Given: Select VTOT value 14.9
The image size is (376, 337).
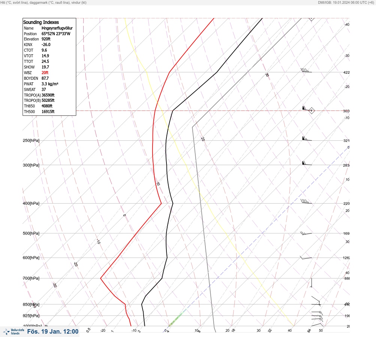Looking at the screenshot, I should 45,56.
